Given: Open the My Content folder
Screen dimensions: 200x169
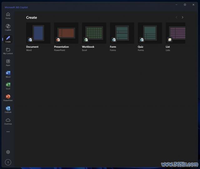Looking at the screenshot, I should click(x=8, y=51).
